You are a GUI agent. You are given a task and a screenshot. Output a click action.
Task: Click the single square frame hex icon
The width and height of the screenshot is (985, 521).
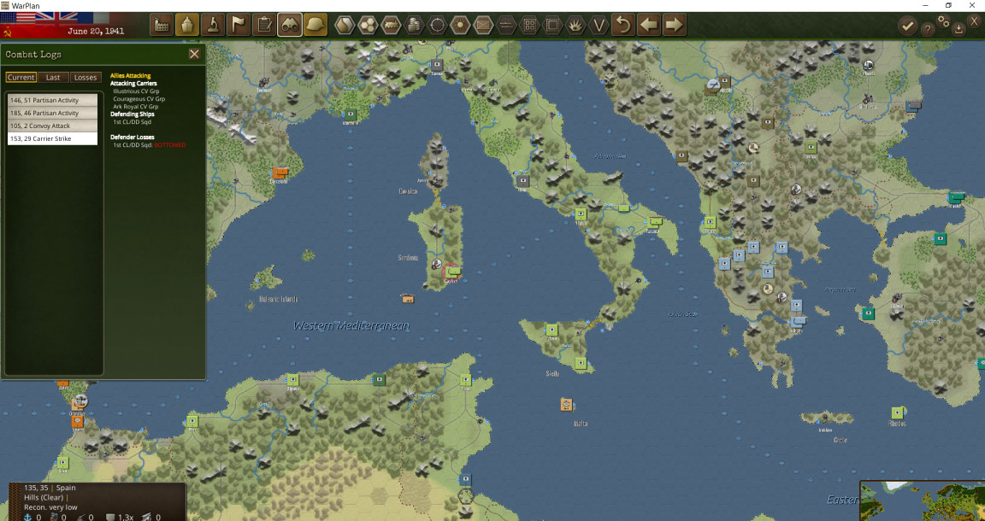pyautogui.click(x=553, y=25)
